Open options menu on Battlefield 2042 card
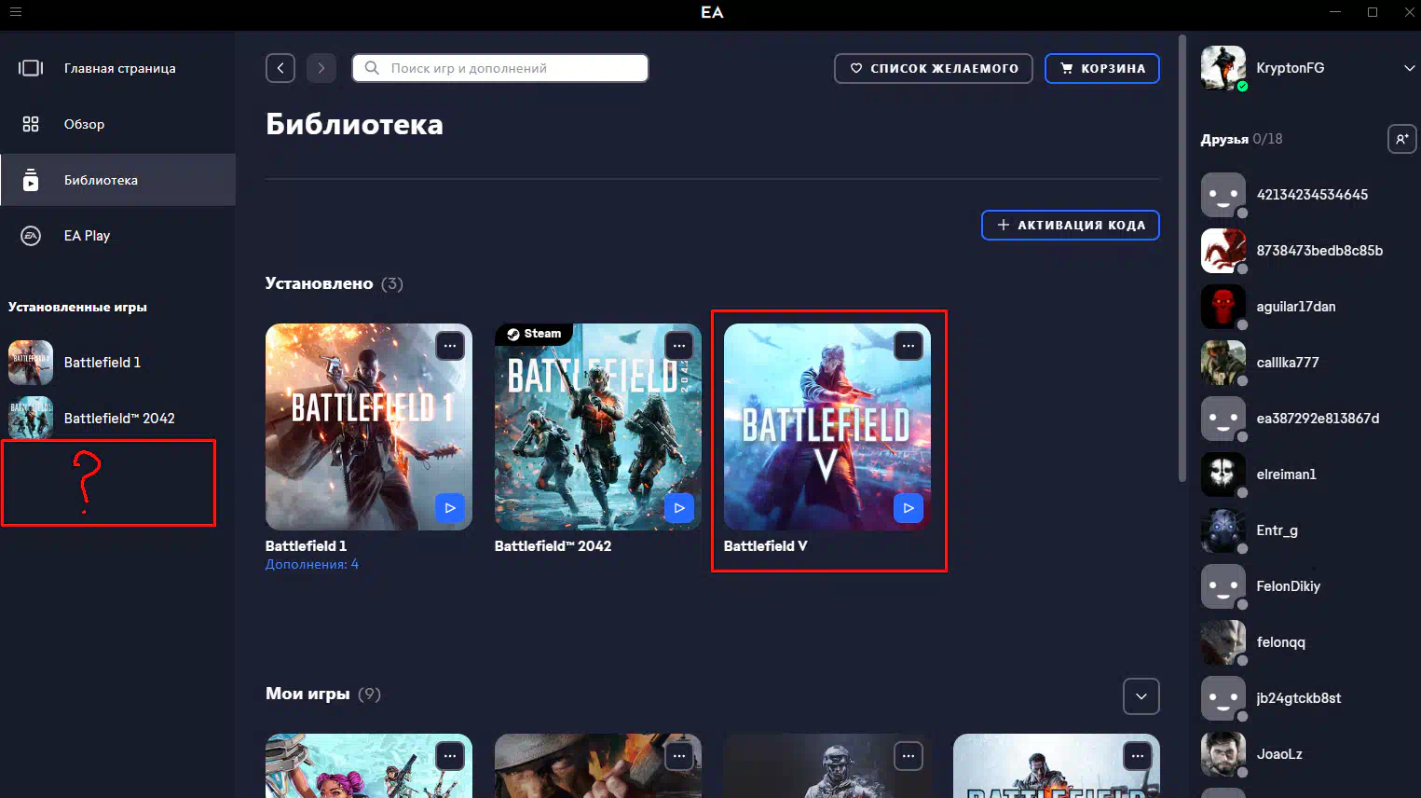The height and width of the screenshot is (798, 1421). 679,346
